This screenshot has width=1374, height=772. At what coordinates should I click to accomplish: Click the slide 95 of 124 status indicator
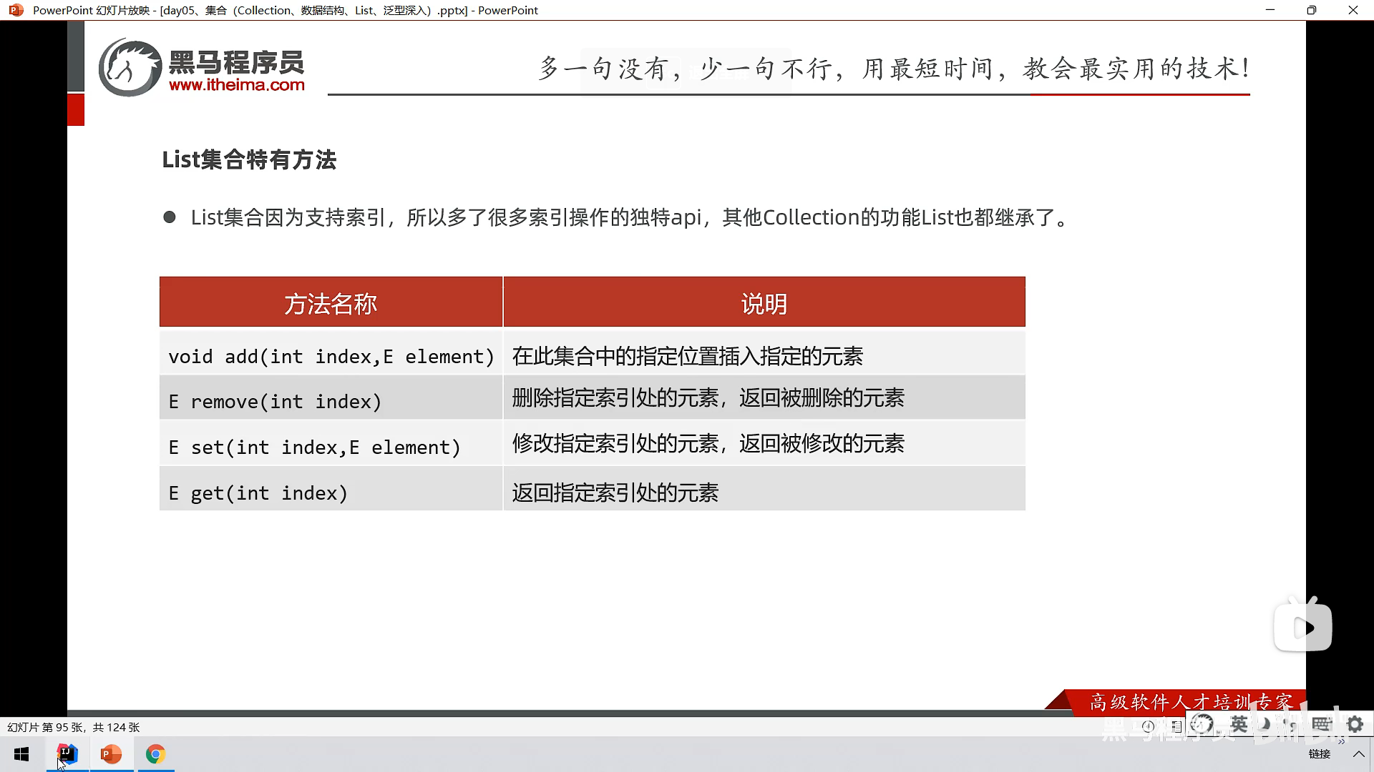point(73,727)
